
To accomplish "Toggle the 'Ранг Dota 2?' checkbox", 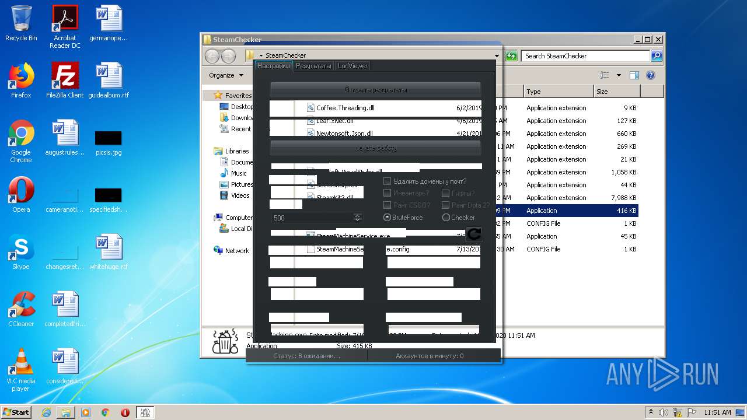I will tap(445, 205).
